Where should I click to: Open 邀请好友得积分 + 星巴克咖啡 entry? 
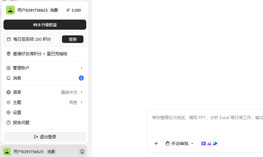[45, 54]
